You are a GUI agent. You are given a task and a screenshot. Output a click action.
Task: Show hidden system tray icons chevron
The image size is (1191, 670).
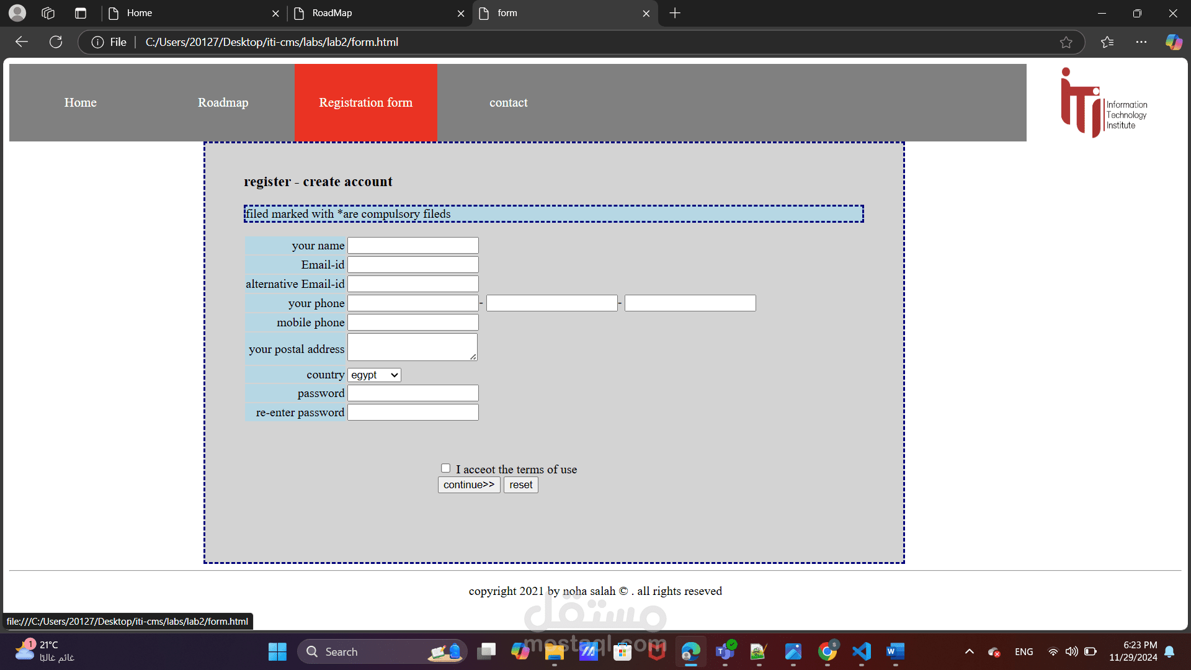(x=969, y=651)
